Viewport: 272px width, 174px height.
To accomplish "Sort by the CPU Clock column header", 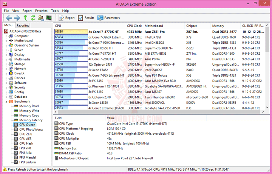I will tap(134, 26).
